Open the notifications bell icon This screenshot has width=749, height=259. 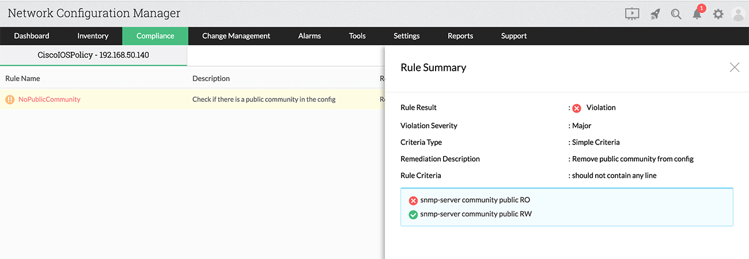coord(697,14)
